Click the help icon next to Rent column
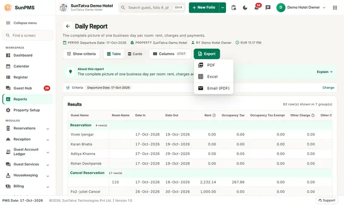Screen dimensions: 344x205 point(214,115)
